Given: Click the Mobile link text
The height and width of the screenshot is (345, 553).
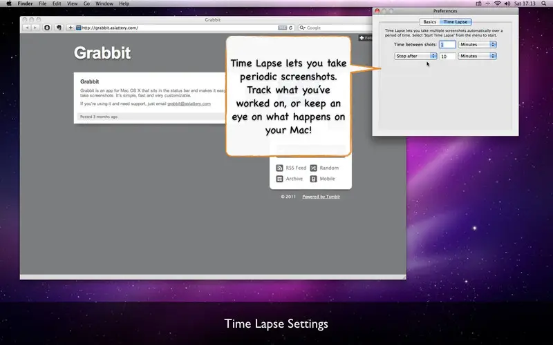Looking at the screenshot, I should point(327,179).
